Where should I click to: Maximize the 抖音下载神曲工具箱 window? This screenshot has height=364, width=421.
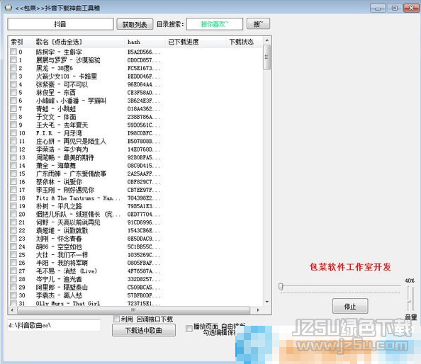395,8
